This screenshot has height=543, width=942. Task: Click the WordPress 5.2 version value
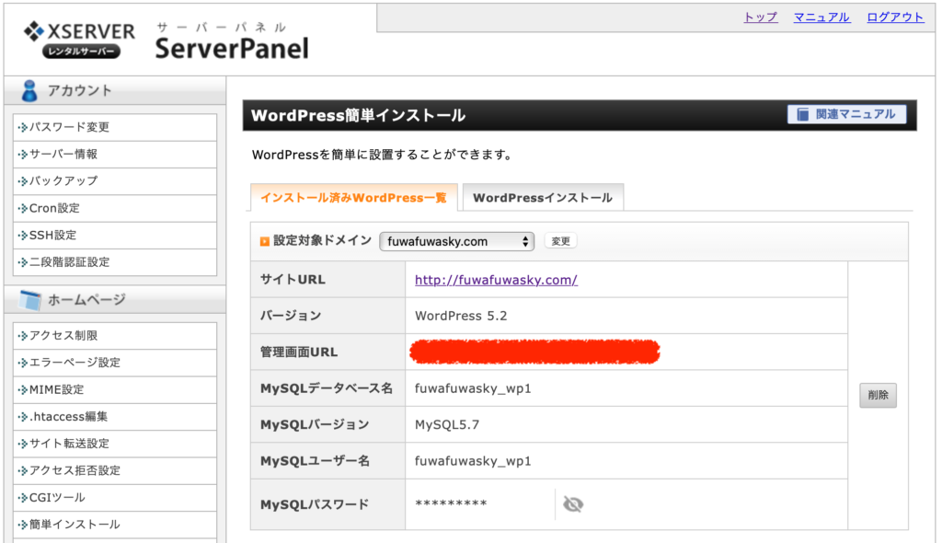click(x=461, y=316)
